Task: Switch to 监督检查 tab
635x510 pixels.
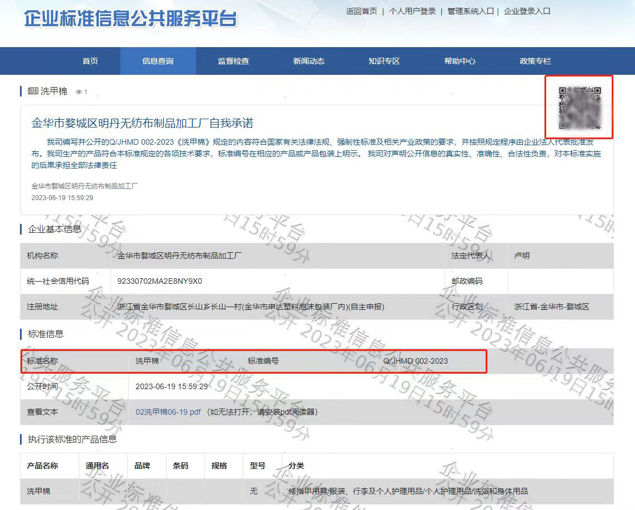Action: pos(233,61)
